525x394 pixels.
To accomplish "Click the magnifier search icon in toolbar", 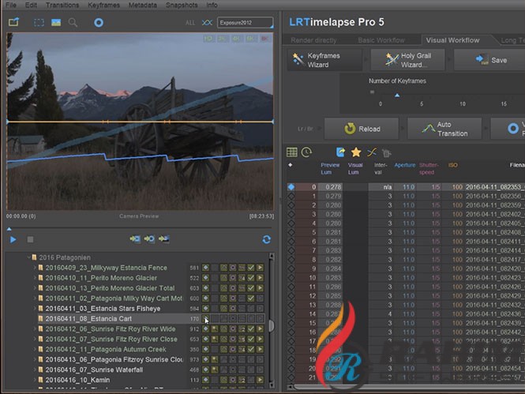I will click(x=73, y=23).
